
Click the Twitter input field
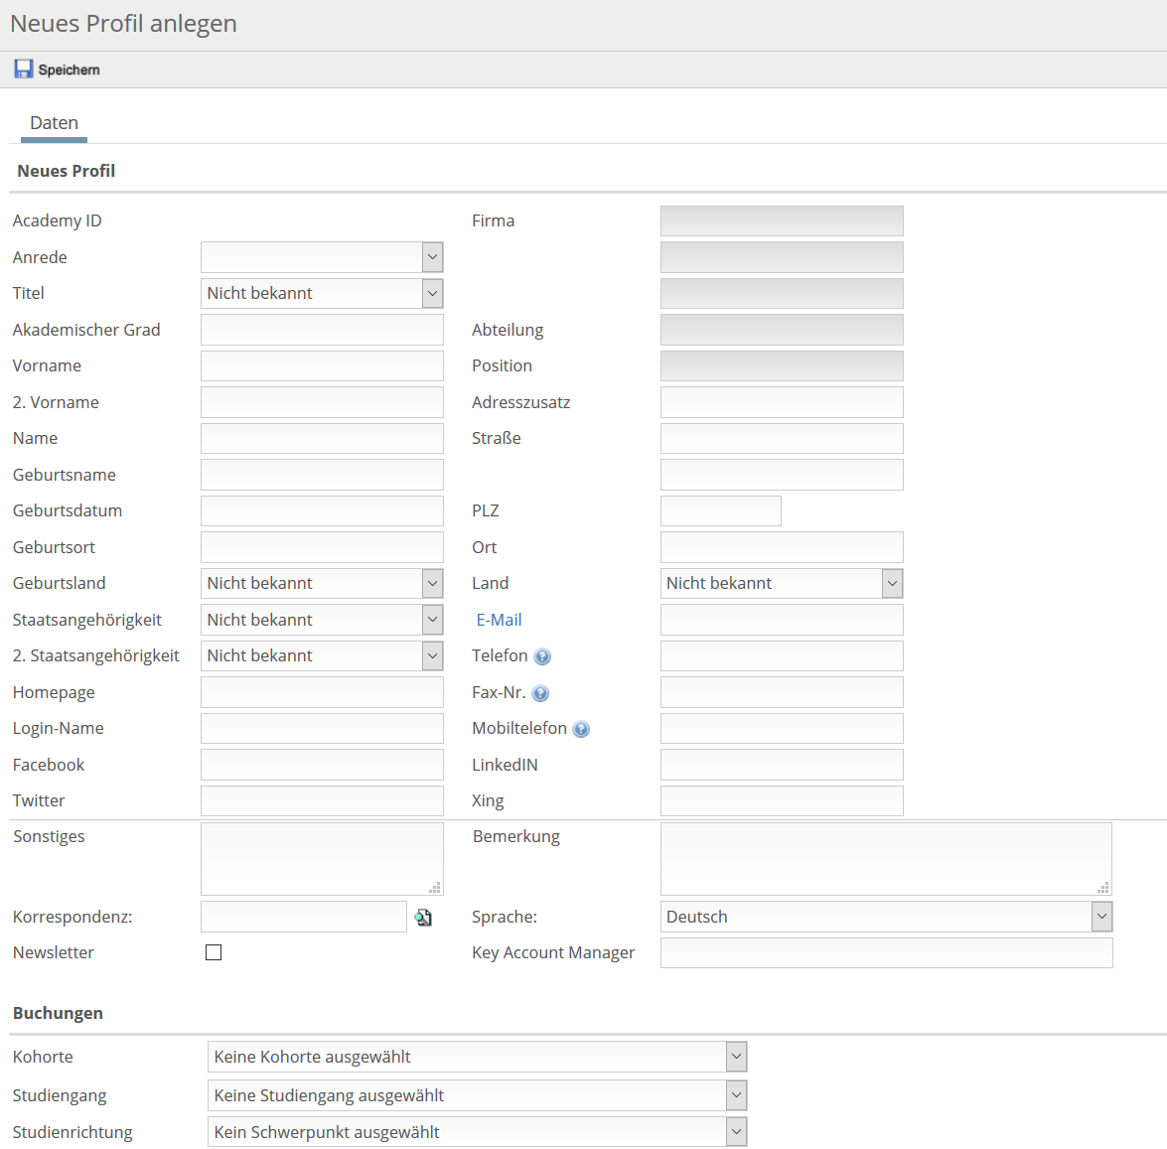coord(322,800)
